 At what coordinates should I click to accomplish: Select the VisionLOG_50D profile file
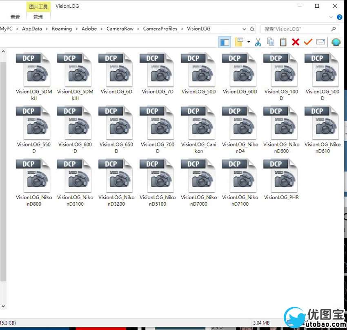pyautogui.click(x=199, y=74)
